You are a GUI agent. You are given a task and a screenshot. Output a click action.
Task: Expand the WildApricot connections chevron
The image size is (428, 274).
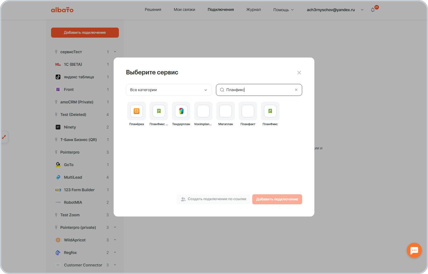point(115,240)
